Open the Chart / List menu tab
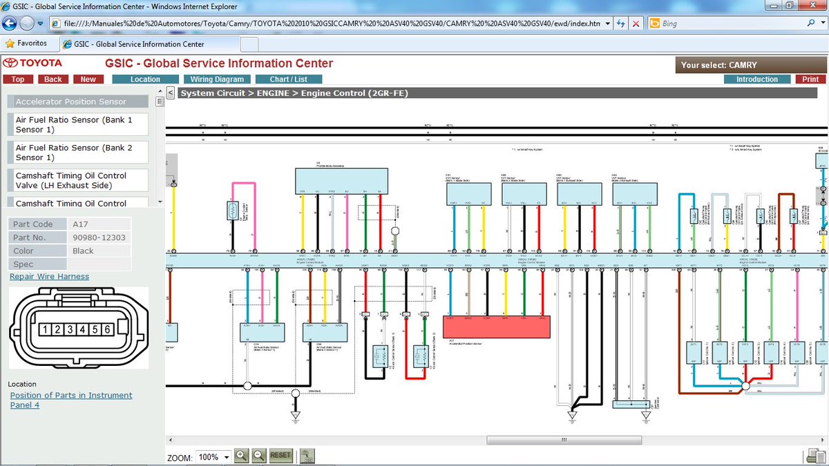The height and width of the screenshot is (466, 829). [x=289, y=79]
